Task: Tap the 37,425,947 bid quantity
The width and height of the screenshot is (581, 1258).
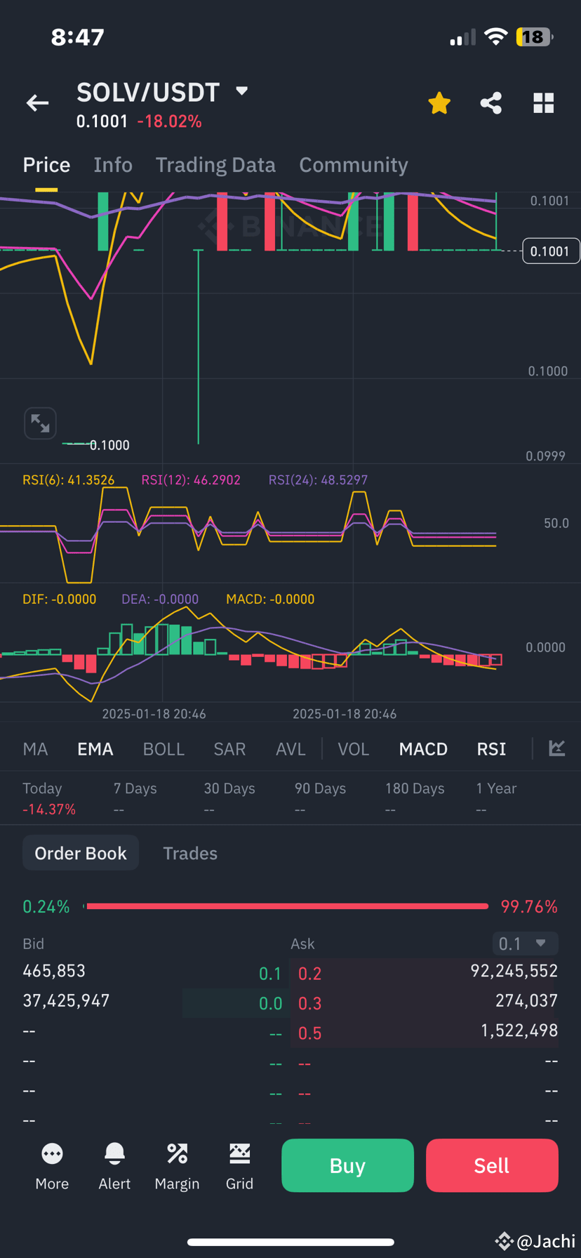Action: click(66, 1000)
